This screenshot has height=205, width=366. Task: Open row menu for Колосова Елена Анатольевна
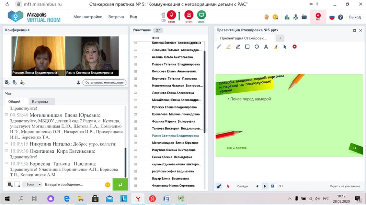coord(136,71)
